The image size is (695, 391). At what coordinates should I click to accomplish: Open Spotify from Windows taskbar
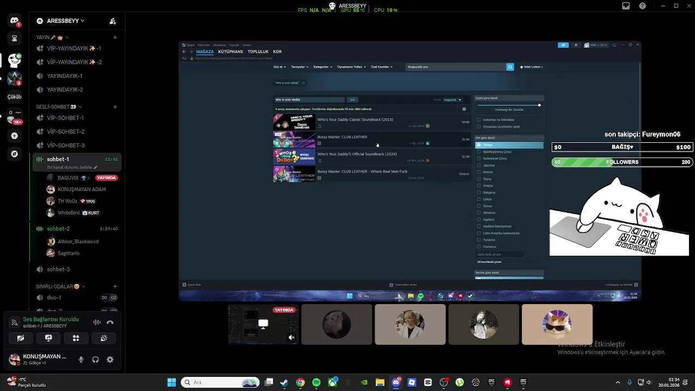point(317,382)
